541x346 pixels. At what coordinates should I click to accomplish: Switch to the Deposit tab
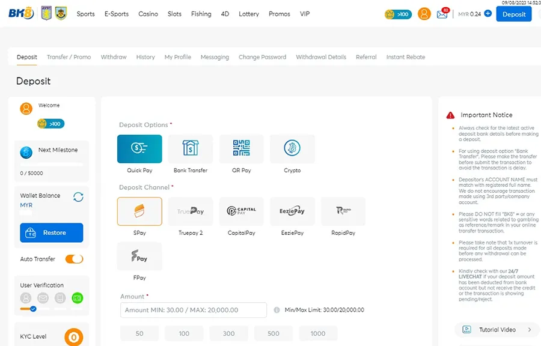click(27, 57)
